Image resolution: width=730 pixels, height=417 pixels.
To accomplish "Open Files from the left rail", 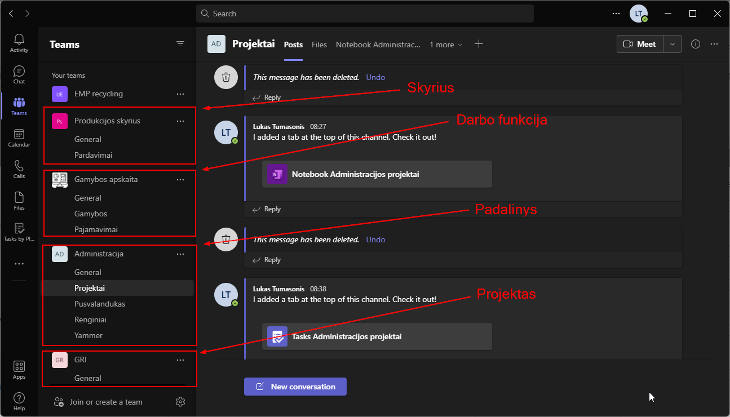I will (19, 201).
